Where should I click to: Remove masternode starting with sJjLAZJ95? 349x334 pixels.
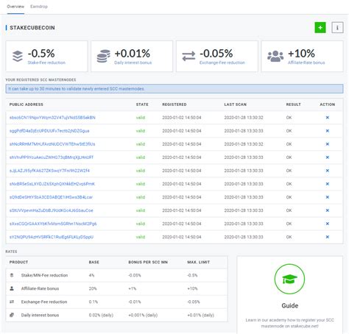tap(327, 171)
